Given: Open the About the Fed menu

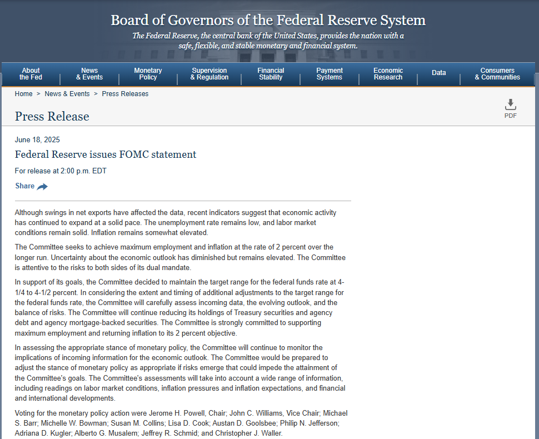Looking at the screenshot, I should pyautogui.click(x=31, y=74).
